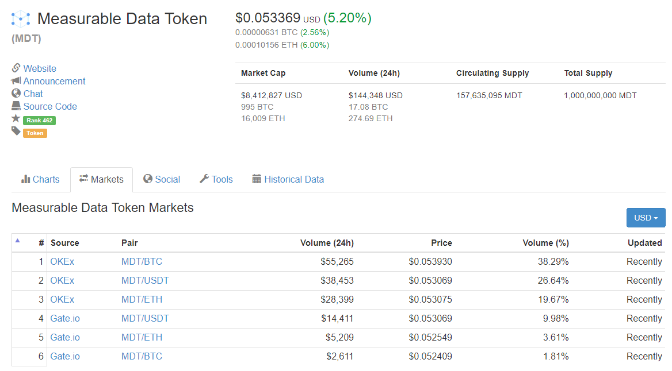Click the bar chart icon in Charts tab
Image resolution: width=672 pixels, height=371 pixels.
click(x=26, y=179)
